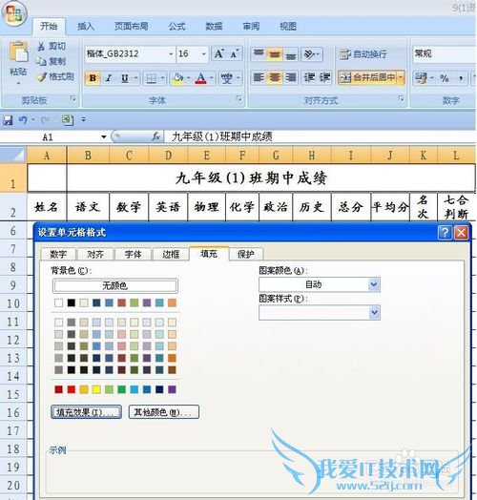Click Merge & Center (合并后居中) button

367,77
